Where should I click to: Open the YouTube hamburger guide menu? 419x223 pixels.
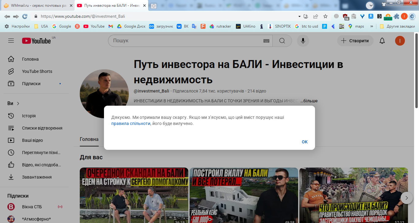click(x=11, y=41)
